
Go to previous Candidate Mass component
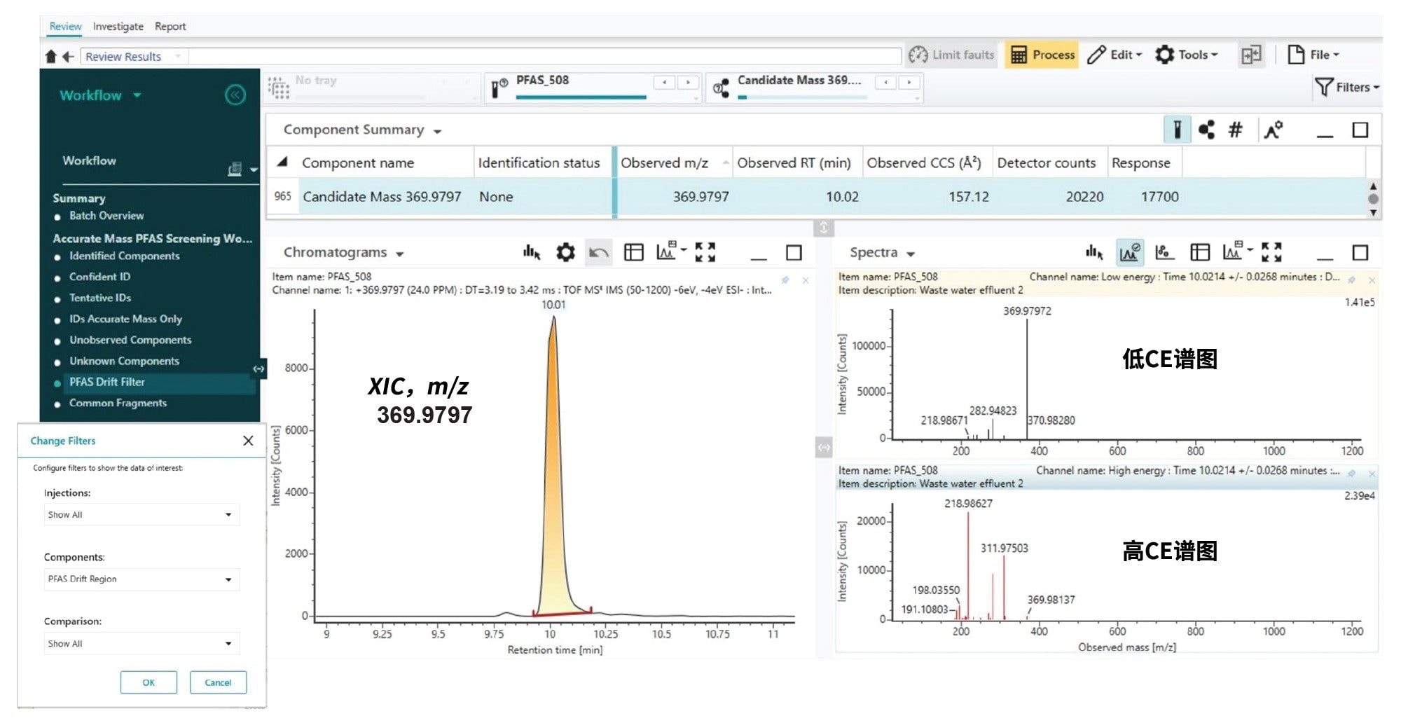(885, 83)
